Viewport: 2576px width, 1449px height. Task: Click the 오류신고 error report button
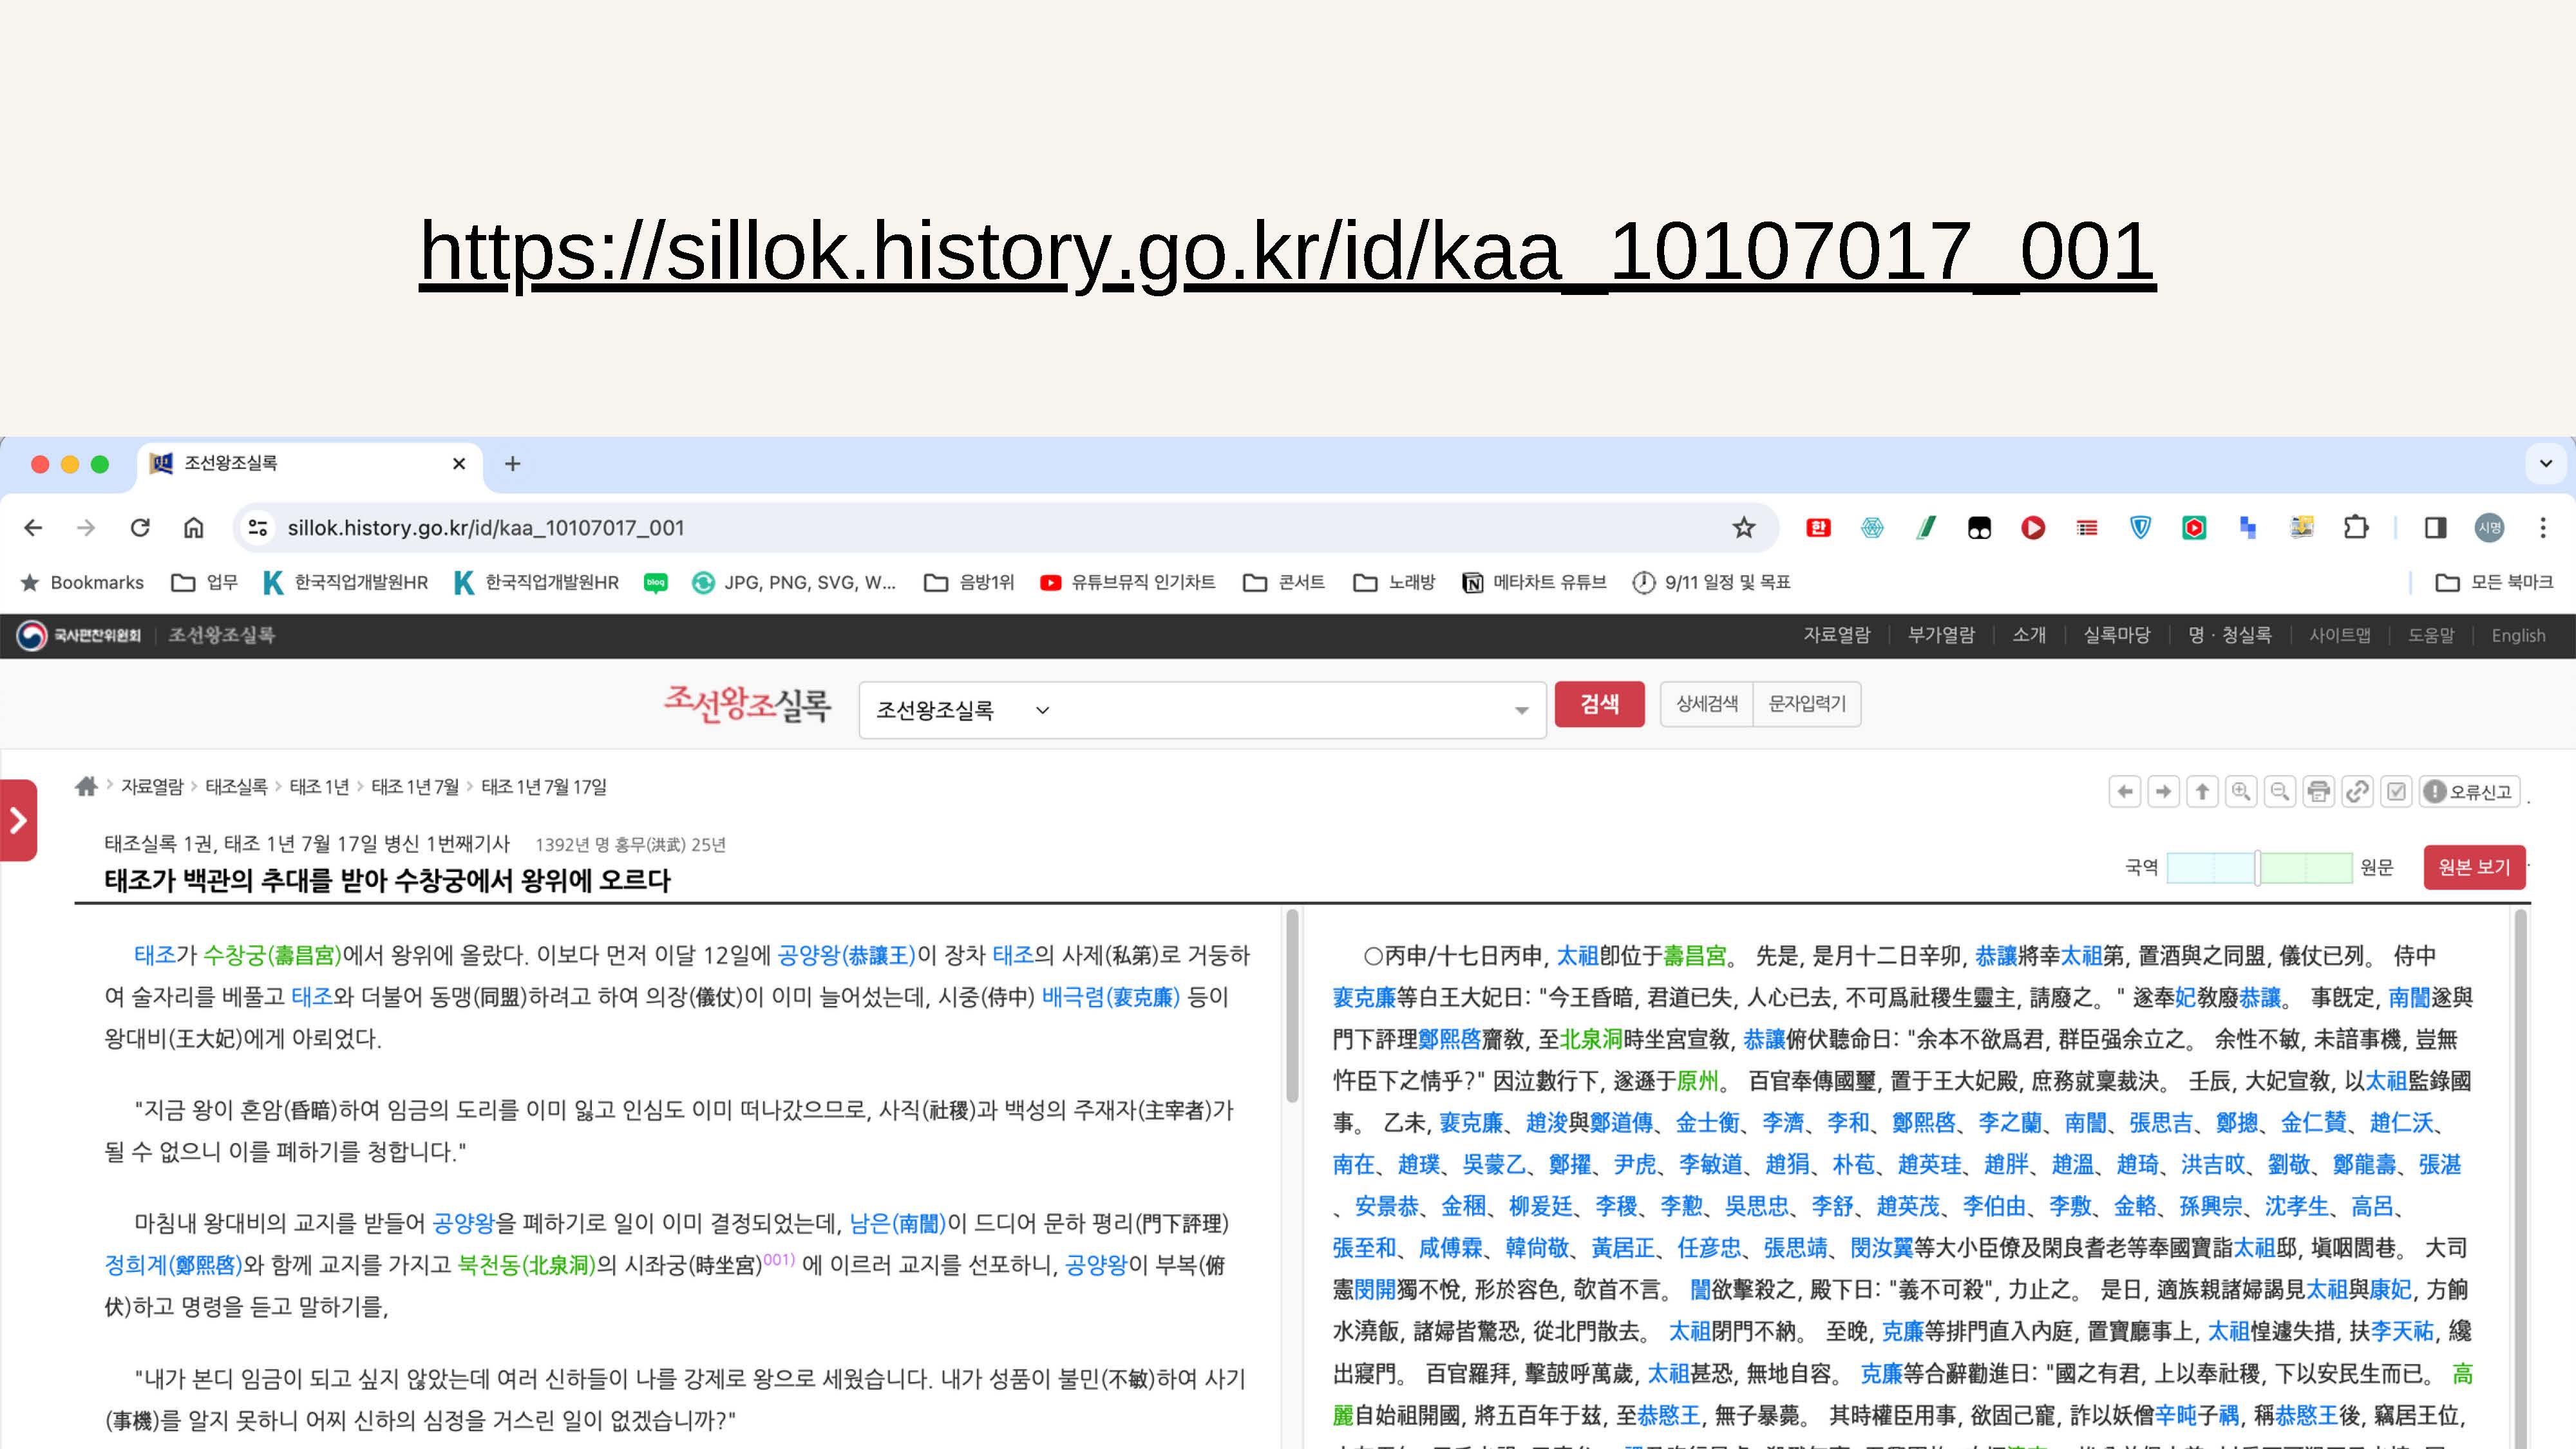[2469, 792]
